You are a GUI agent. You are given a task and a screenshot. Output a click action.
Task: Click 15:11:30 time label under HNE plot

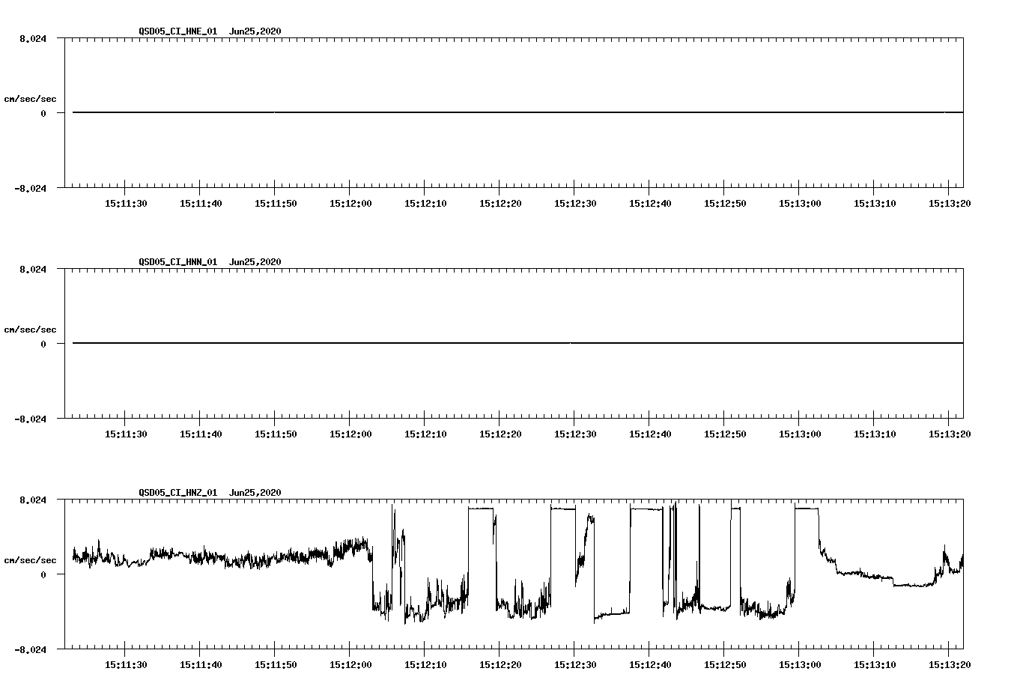coord(126,204)
